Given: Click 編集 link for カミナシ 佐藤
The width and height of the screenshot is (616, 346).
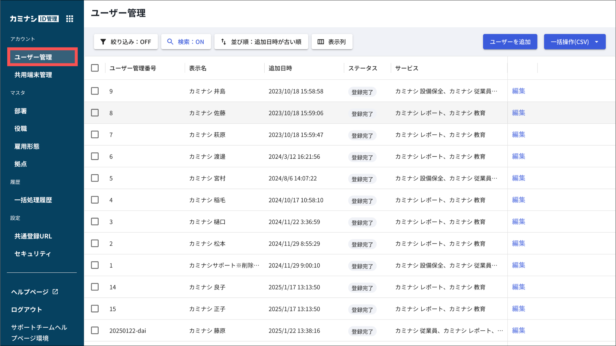Looking at the screenshot, I should coord(519,113).
